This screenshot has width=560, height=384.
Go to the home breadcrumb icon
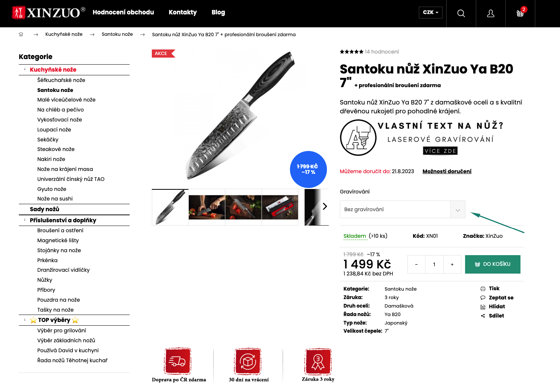pos(21,34)
